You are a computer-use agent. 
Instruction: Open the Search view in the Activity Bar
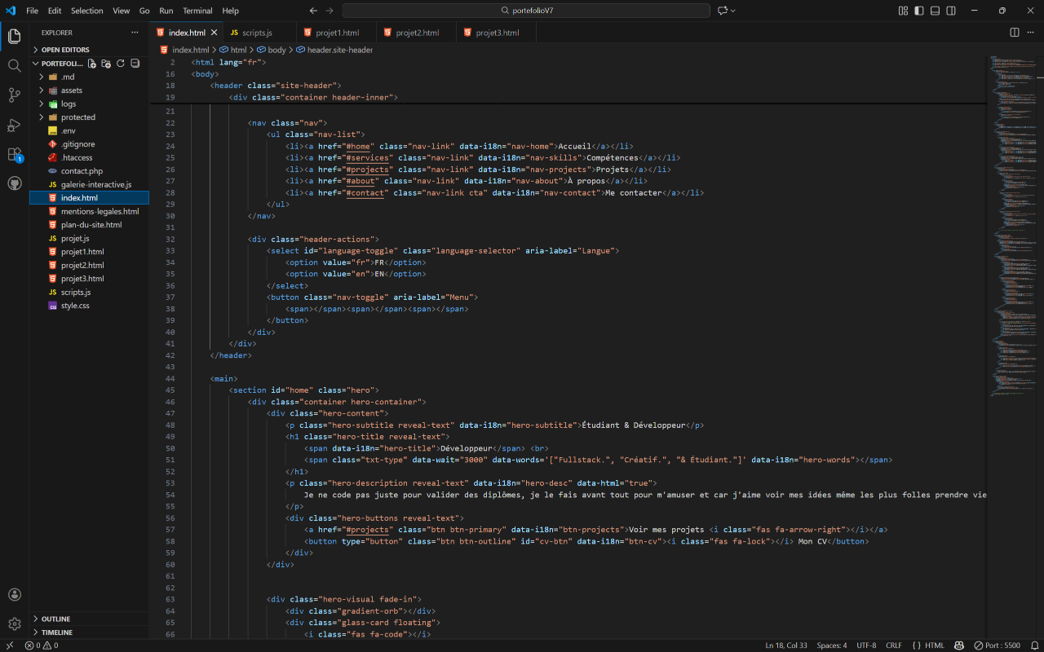(14, 65)
